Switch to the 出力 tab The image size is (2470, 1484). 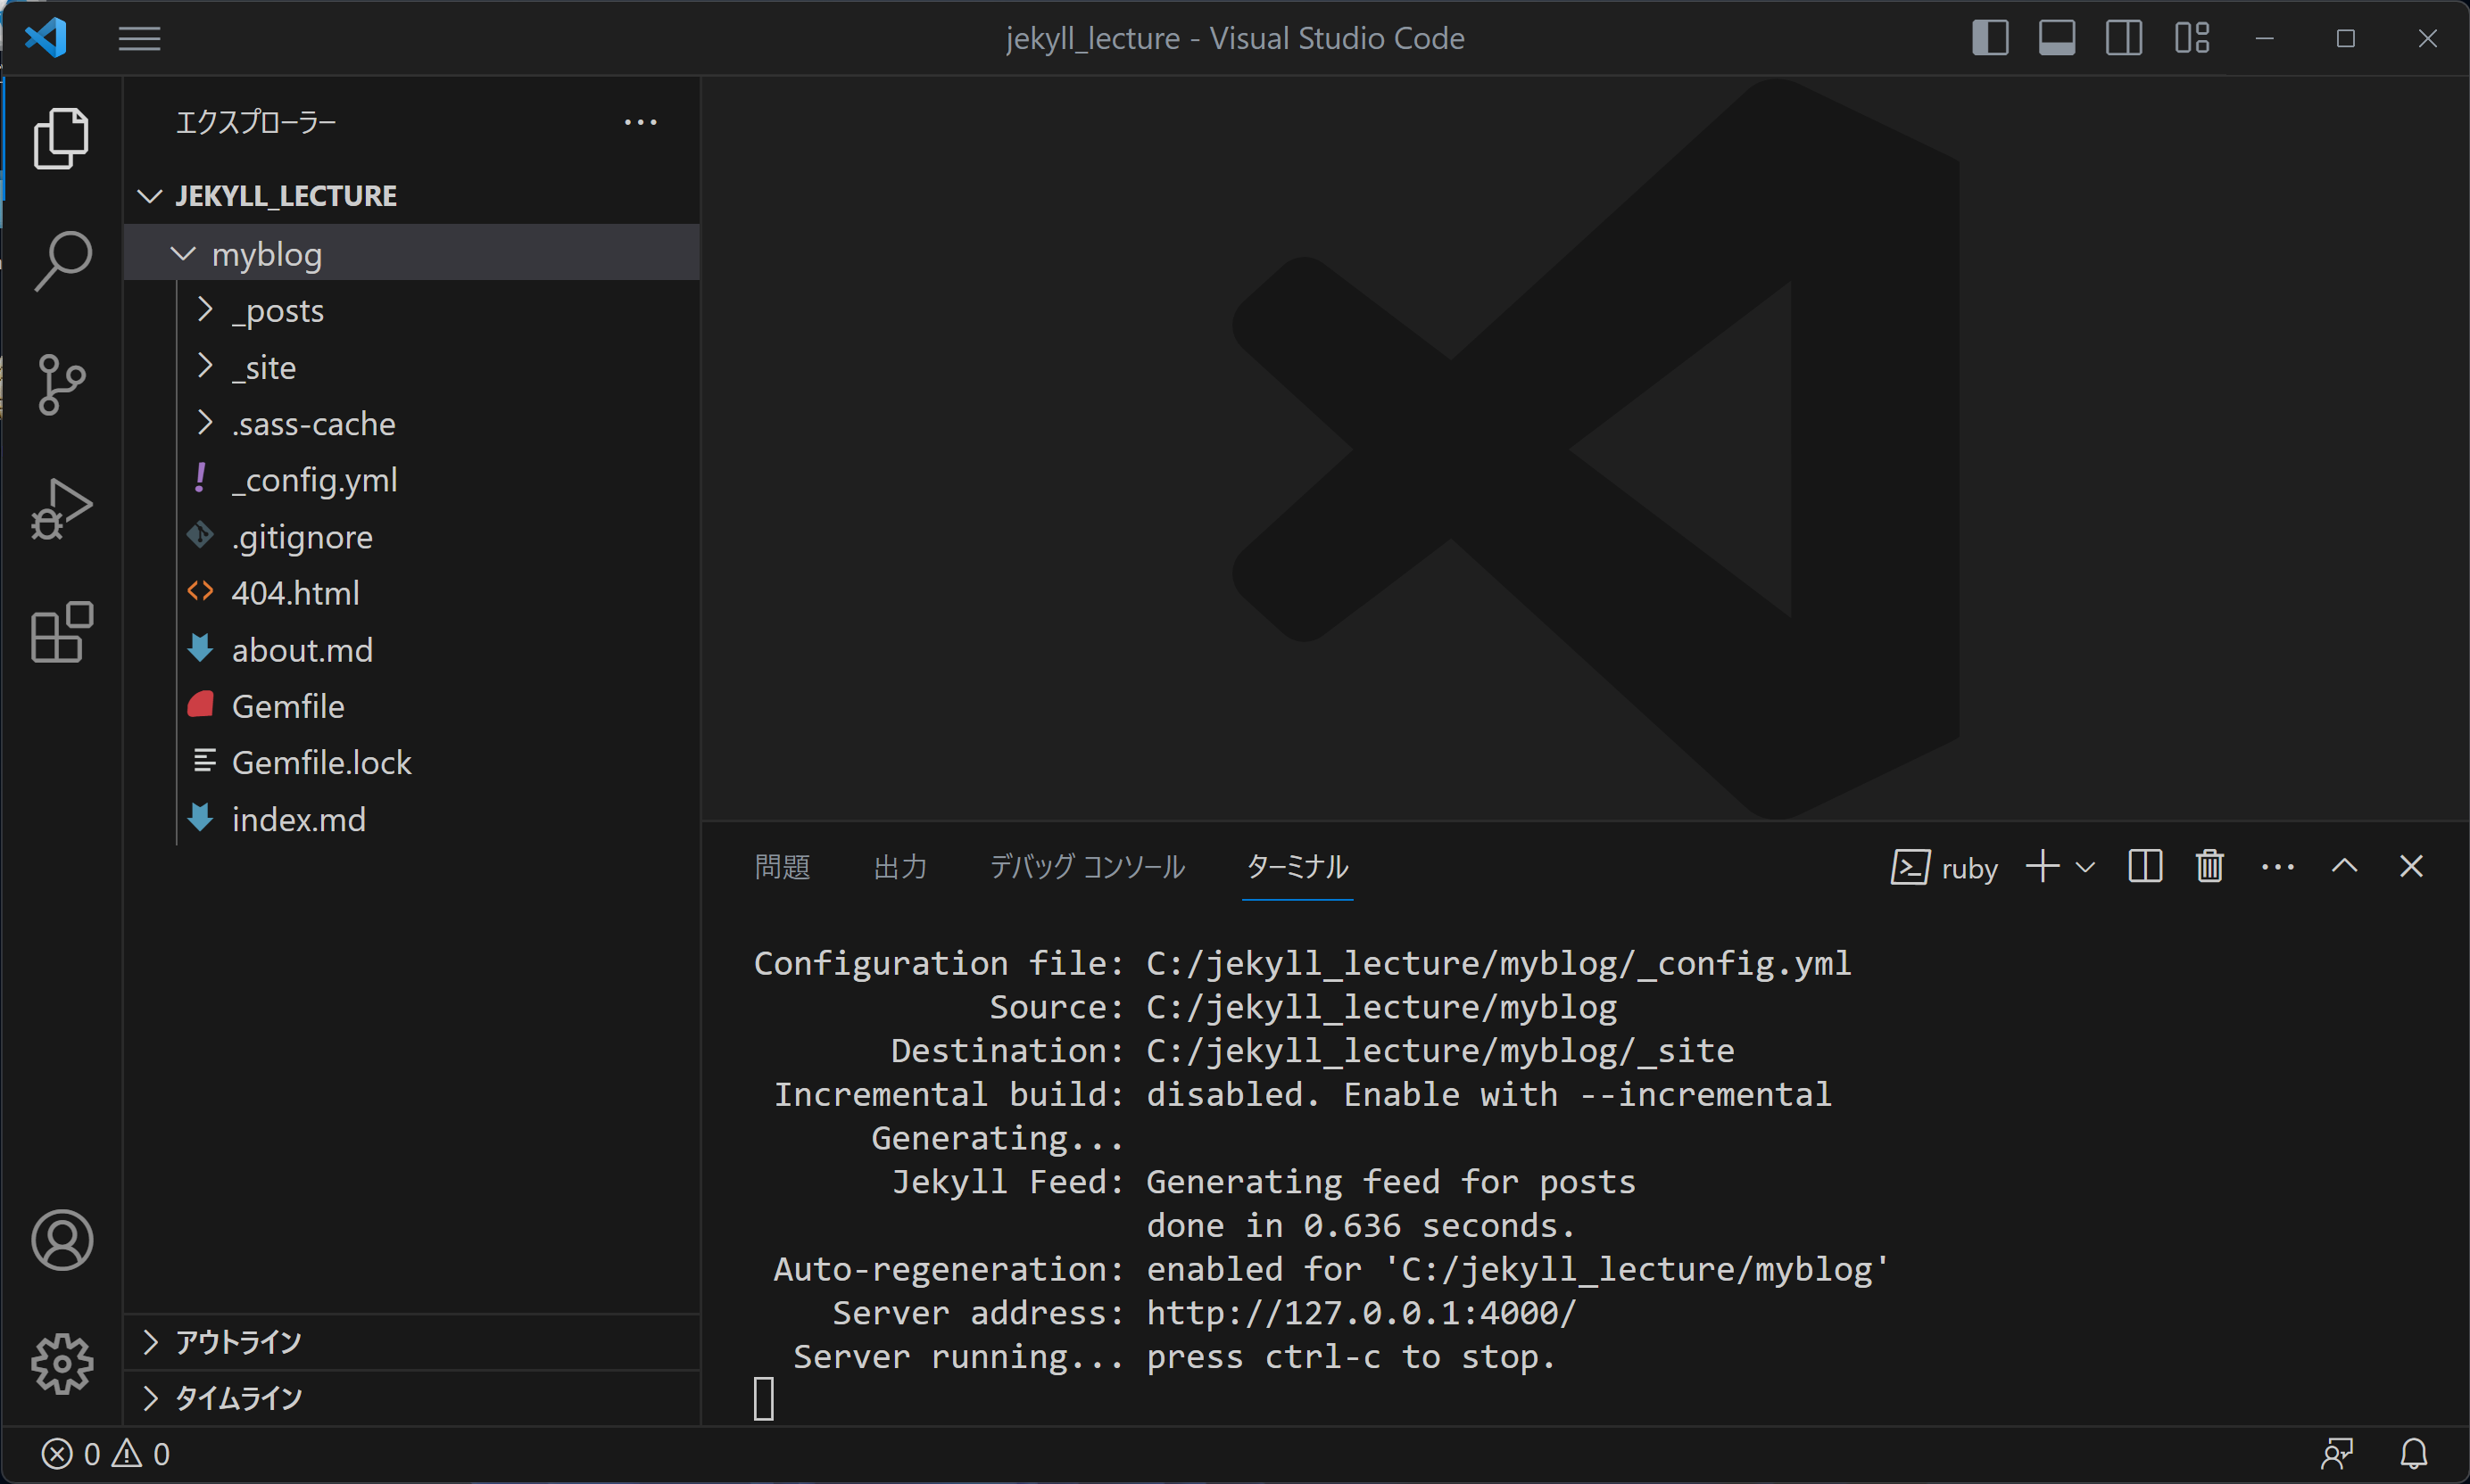tap(900, 867)
